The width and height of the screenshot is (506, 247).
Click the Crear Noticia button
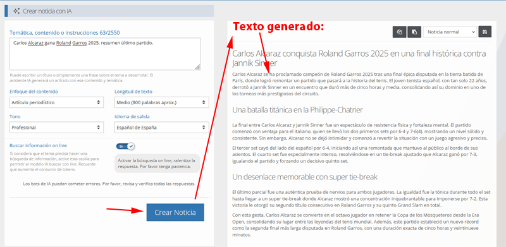175,212
